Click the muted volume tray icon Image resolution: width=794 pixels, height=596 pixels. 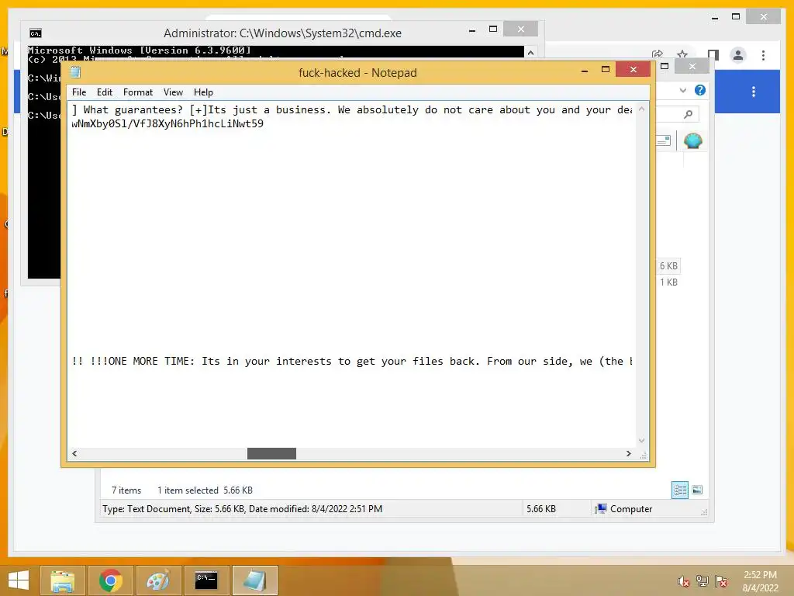683,581
